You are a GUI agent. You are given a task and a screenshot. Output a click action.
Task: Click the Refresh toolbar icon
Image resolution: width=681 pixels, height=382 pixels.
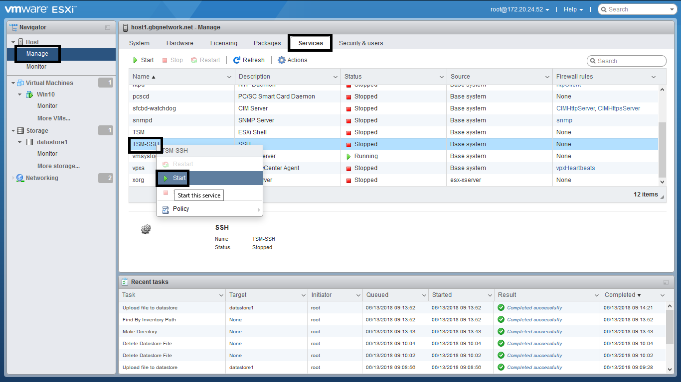click(x=237, y=60)
